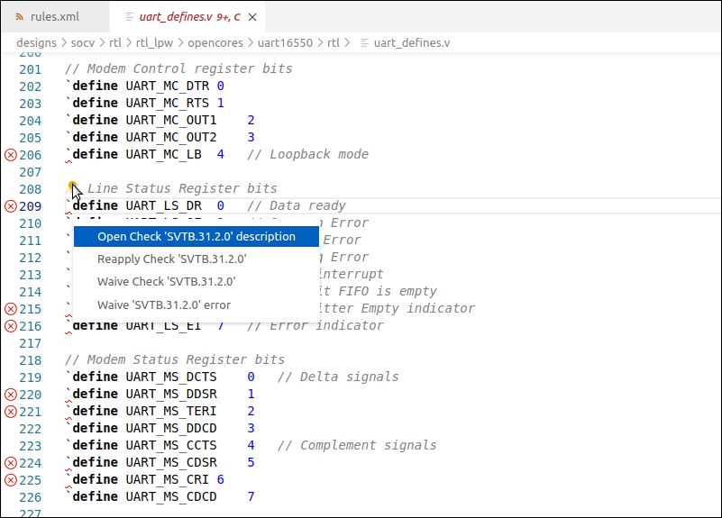Screen dimensions: 722x518
Task: Click the '// Complement signals' comment
Action: tap(357, 445)
